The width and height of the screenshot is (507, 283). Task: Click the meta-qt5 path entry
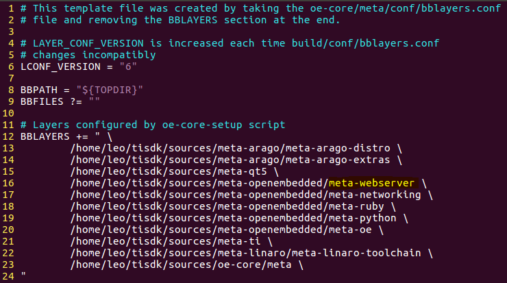coord(169,171)
